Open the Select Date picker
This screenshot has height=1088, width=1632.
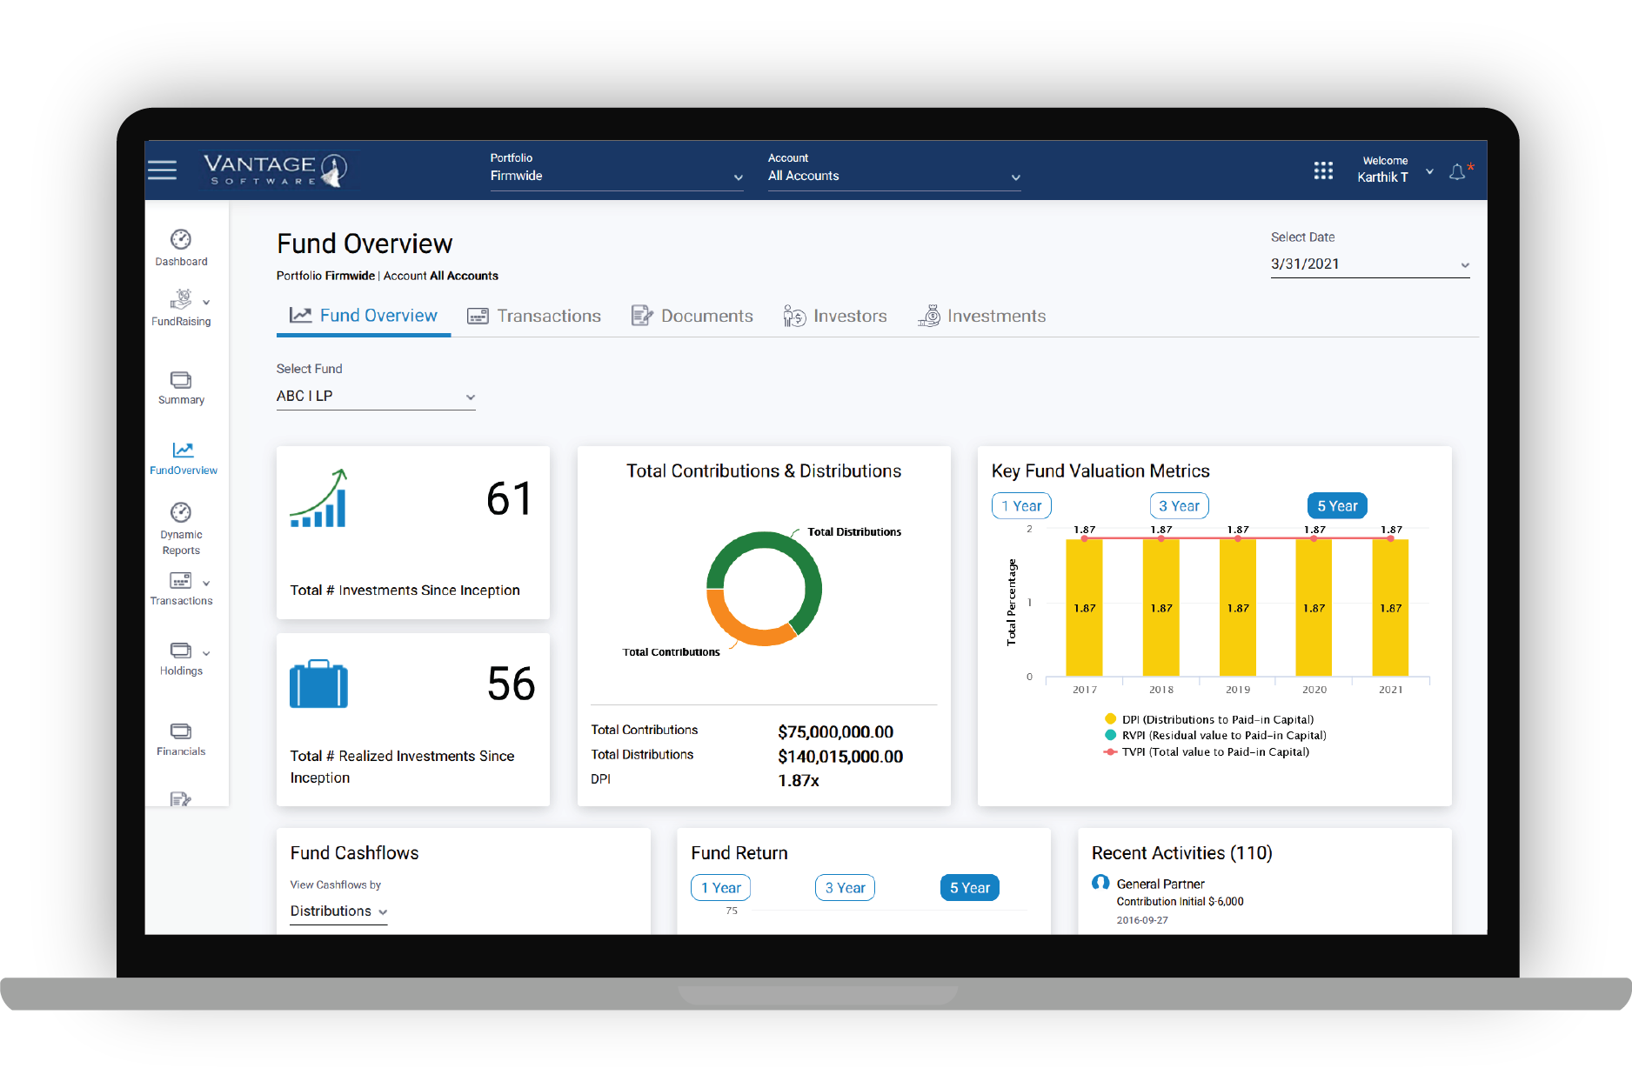coord(1370,264)
